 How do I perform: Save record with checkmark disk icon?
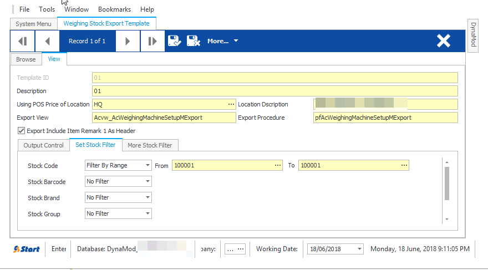click(x=175, y=41)
